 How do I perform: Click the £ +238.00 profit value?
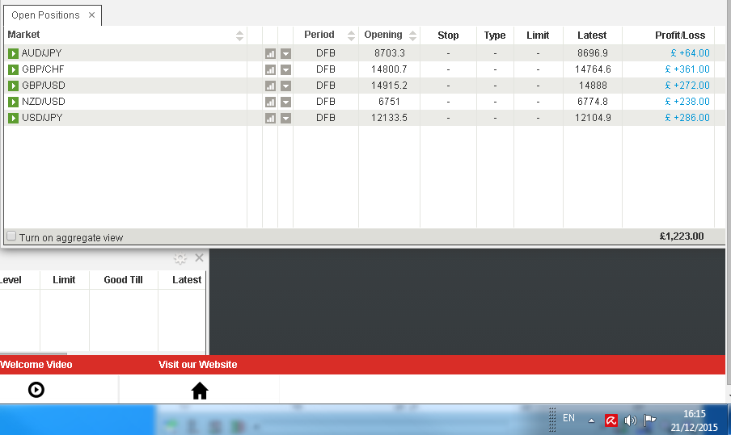click(x=687, y=102)
